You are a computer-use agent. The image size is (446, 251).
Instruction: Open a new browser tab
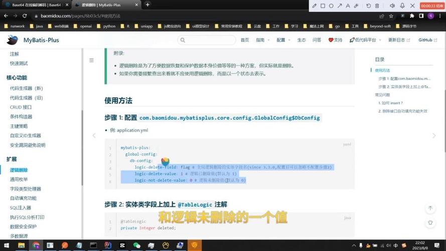coord(147,5)
